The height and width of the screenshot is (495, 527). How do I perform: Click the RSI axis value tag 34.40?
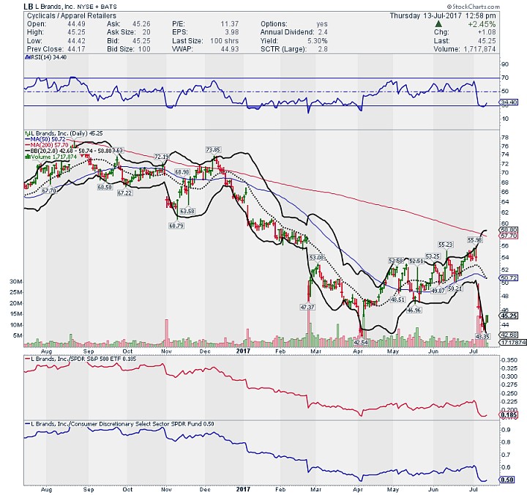point(509,102)
